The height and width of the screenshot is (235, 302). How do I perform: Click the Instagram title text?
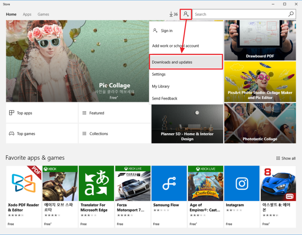pyautogui.click(x=235, y=205)
